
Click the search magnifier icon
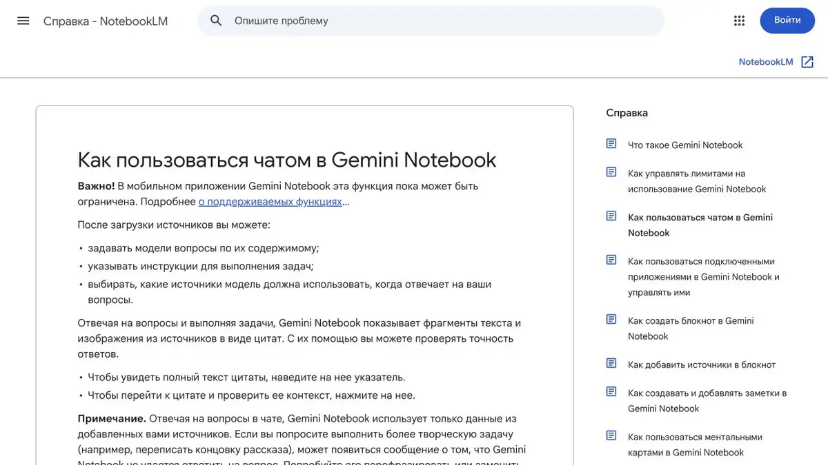click(x=216, y=21)
